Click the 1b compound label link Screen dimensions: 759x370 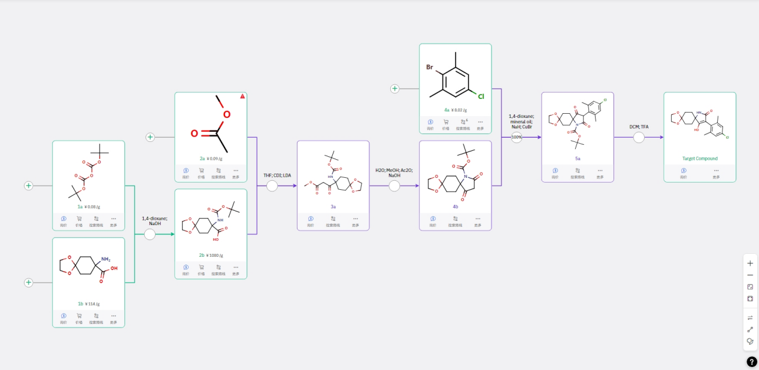[x=80, y=304]
